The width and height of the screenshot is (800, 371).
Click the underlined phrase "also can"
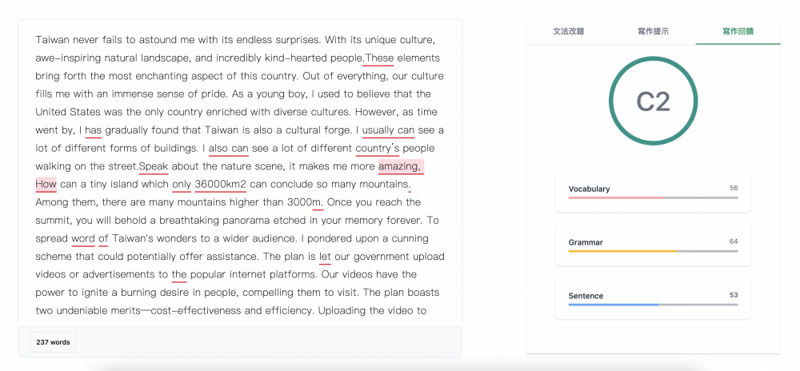point(228,149)
